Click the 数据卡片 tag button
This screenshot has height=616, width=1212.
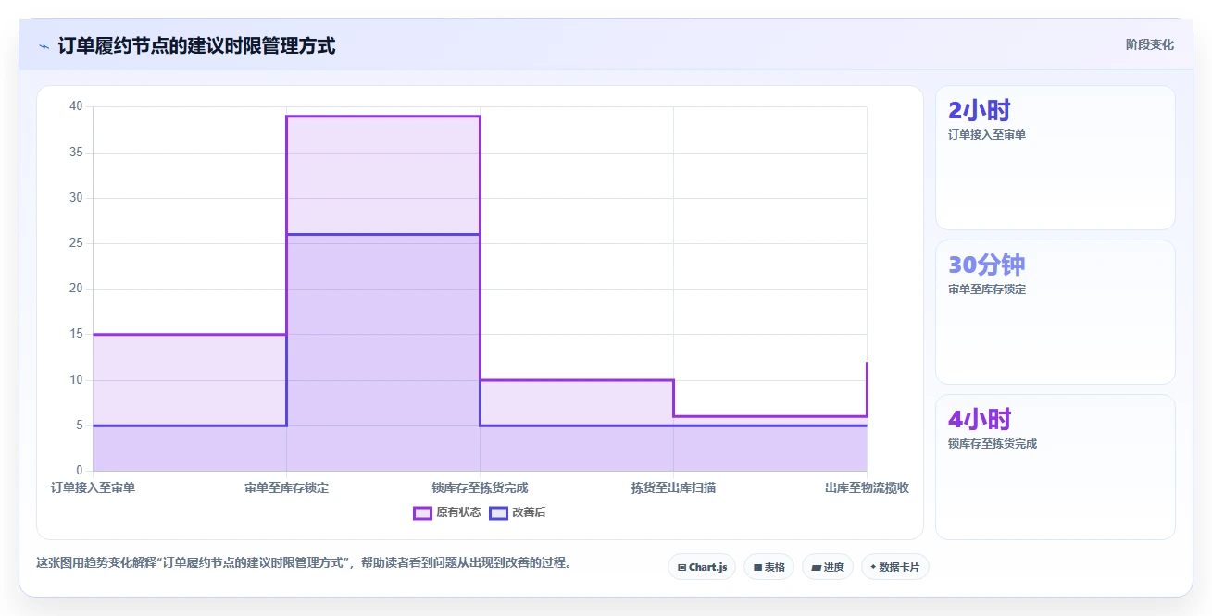(894, 567)
